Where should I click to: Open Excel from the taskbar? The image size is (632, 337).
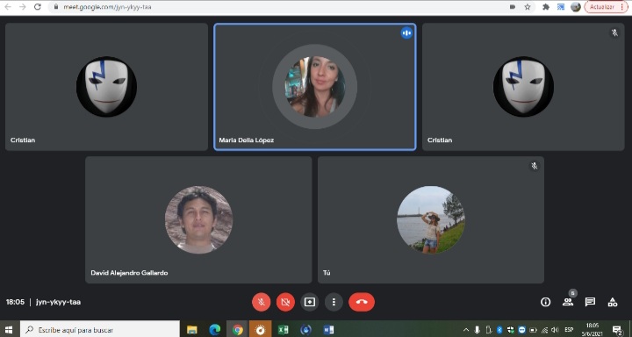pos(284,329)
